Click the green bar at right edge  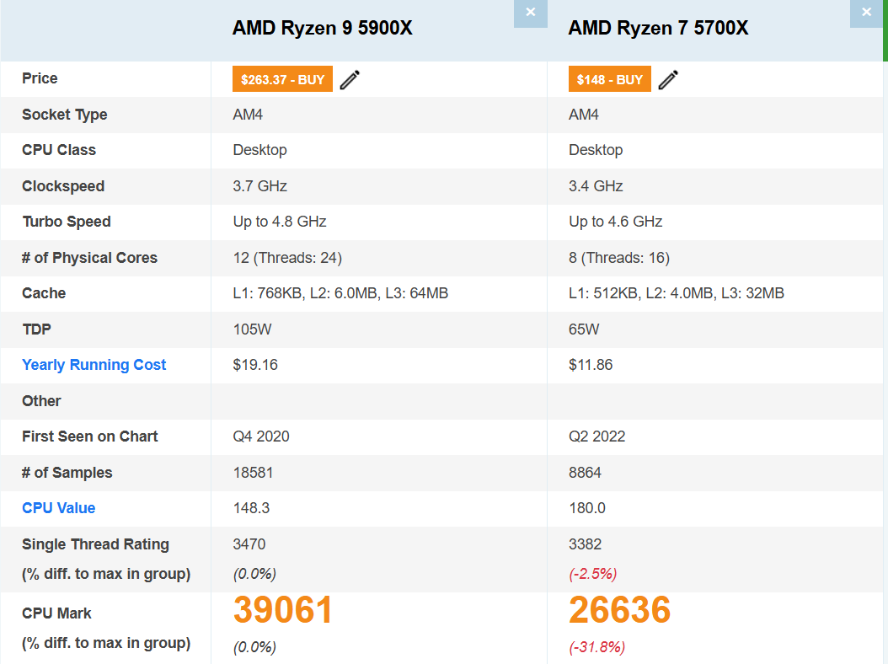(x=885, y=30)
